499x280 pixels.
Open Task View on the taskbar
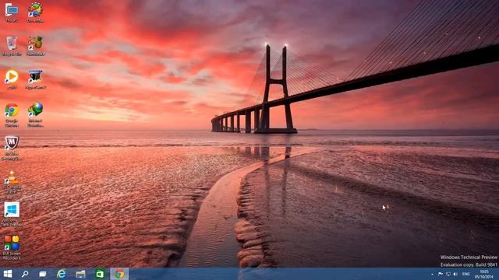pyautogui.click(x=43, y=274)
